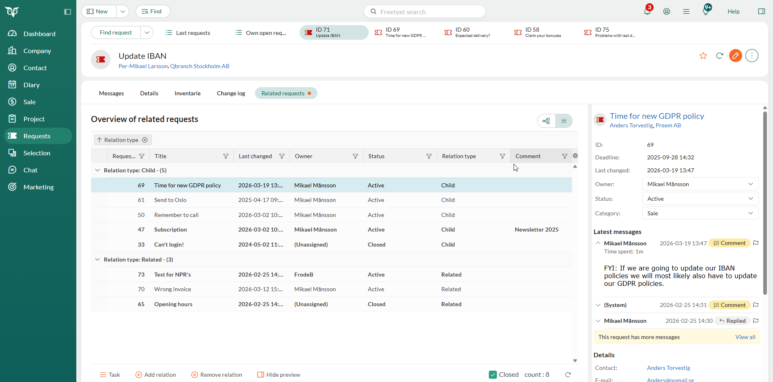The width and height of the screenshot is (773, 382).
Task: Mark request as favorite with star icon
Action: point(703,56)
